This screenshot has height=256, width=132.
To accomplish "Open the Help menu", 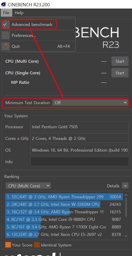I will (19, 13).
